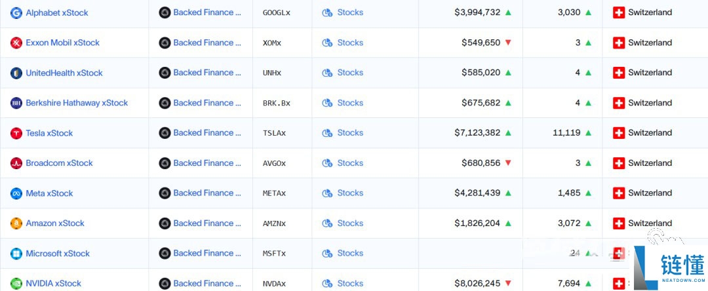Click the Microsoft windows logo icon
This screenshot has height=291, width=708.
coord(16,254)
